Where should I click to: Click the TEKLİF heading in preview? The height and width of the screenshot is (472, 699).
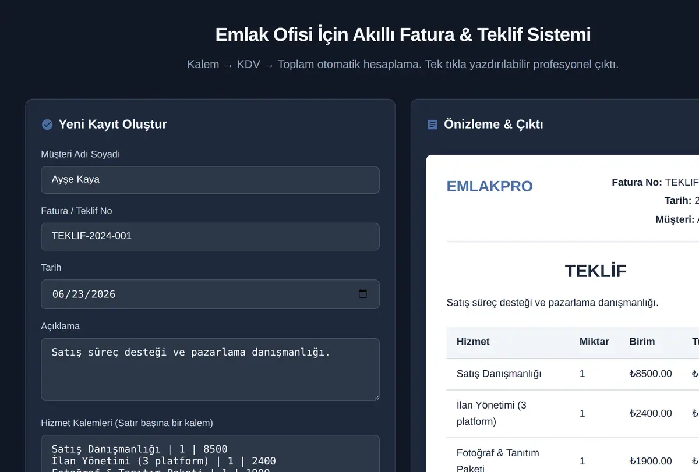point(595,271)
